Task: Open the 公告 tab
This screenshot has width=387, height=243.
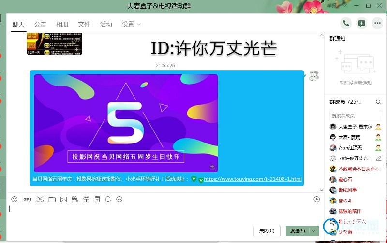Action: click(x=40, y=24)
